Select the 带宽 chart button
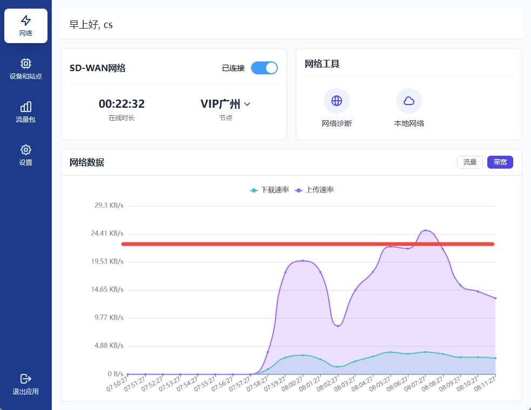The width and height of the screenshot is (531, 410). 500,162
